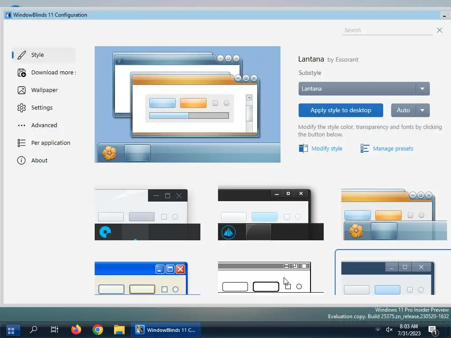The width and height of the screenshot is (451, 338).
Task: Open the Modify style link
Action: 327,148
